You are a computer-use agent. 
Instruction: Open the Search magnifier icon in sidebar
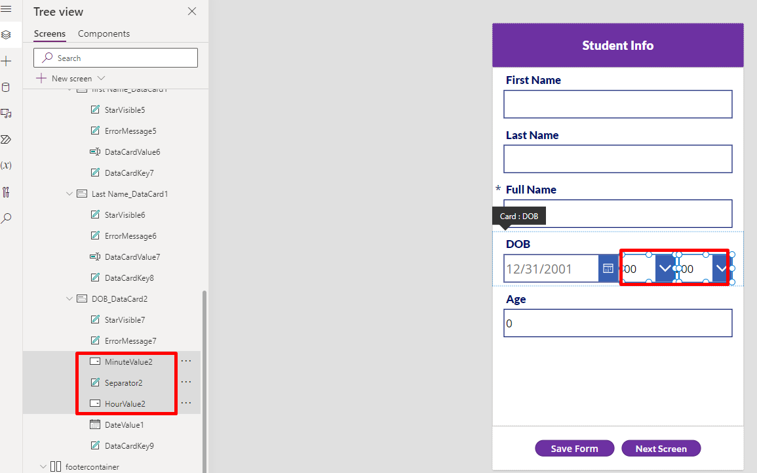click(x=7, y=218)
